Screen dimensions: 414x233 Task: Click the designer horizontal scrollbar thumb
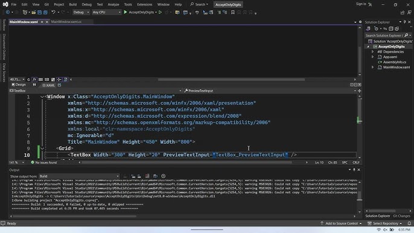pos(231,79)
